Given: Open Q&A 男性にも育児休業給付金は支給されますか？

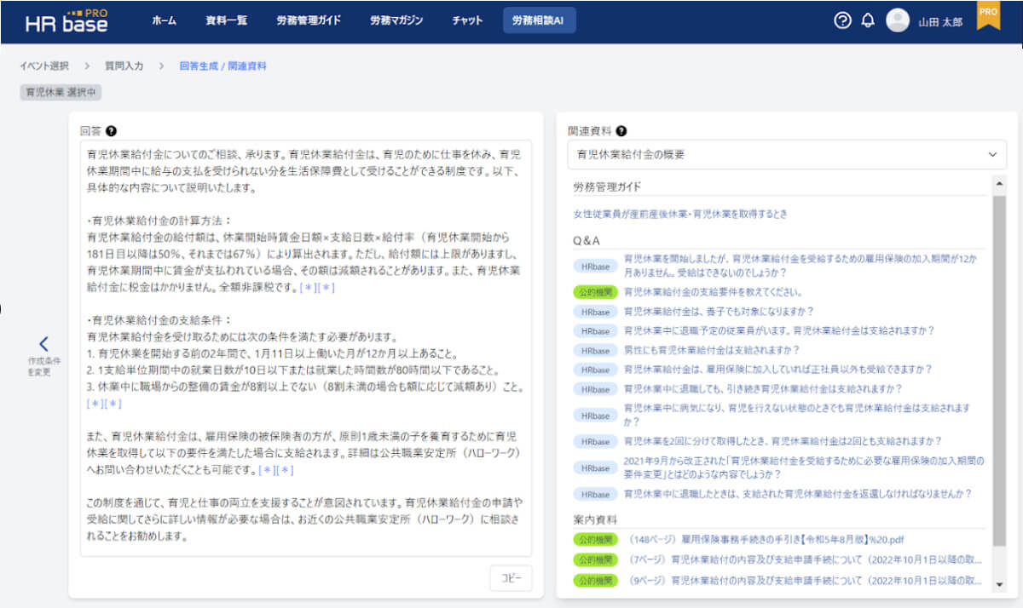Looking at the screenshot, I should click(712, 350).
